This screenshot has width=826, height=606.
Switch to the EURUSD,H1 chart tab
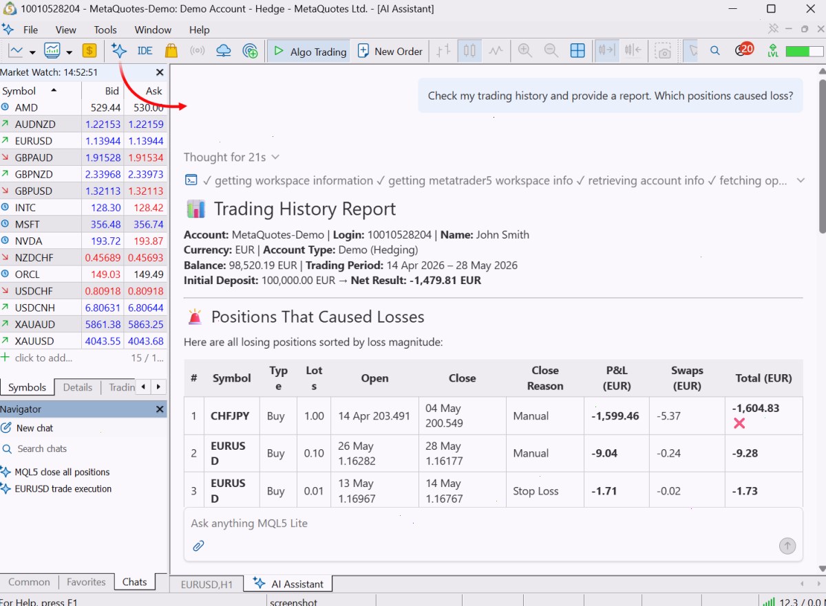pyautogui.click(x=206, y=584)
